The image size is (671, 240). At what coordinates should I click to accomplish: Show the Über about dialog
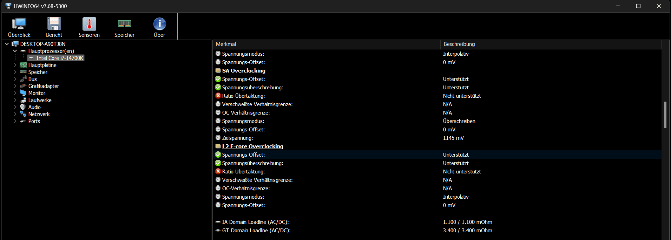(x=159, y=27)
